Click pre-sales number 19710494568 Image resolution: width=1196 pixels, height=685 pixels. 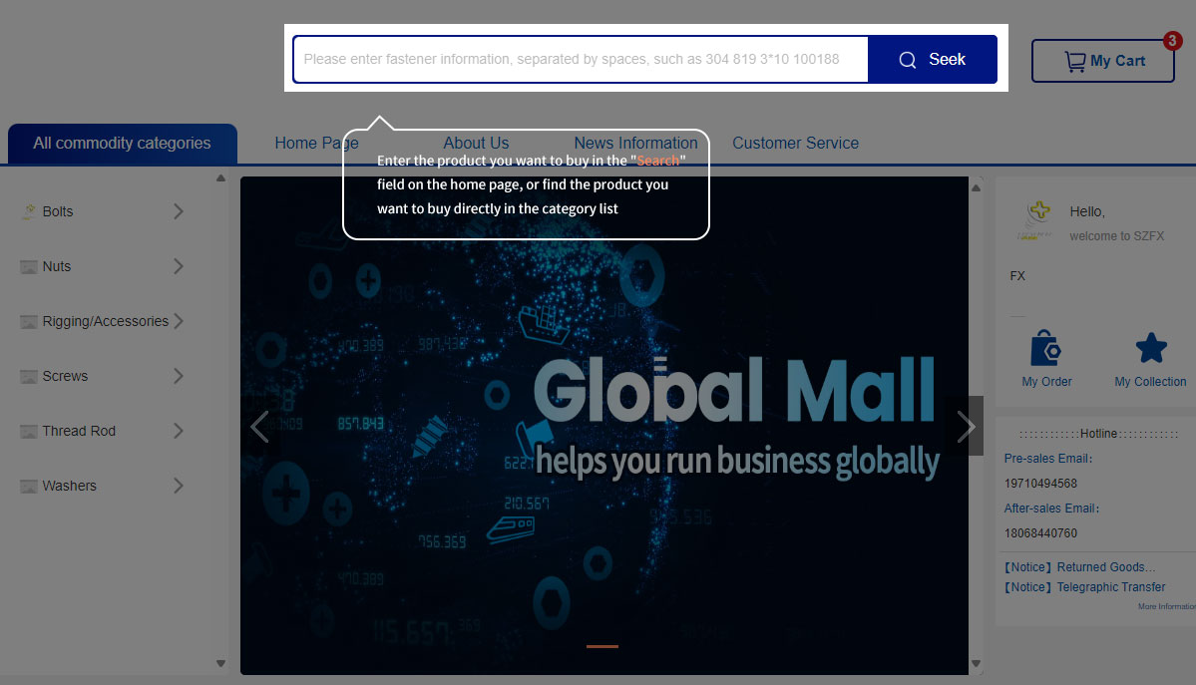(1040, 484)
